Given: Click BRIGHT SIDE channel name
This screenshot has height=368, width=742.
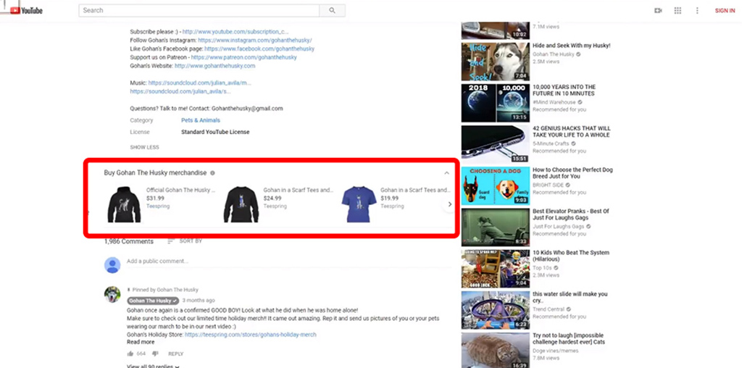Looking at the screenshot, I should [549, 185].
